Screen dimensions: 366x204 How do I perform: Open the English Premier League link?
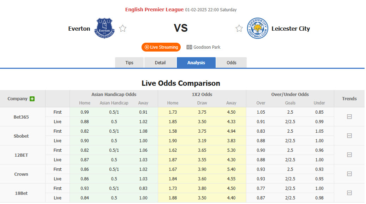point(154,10)
